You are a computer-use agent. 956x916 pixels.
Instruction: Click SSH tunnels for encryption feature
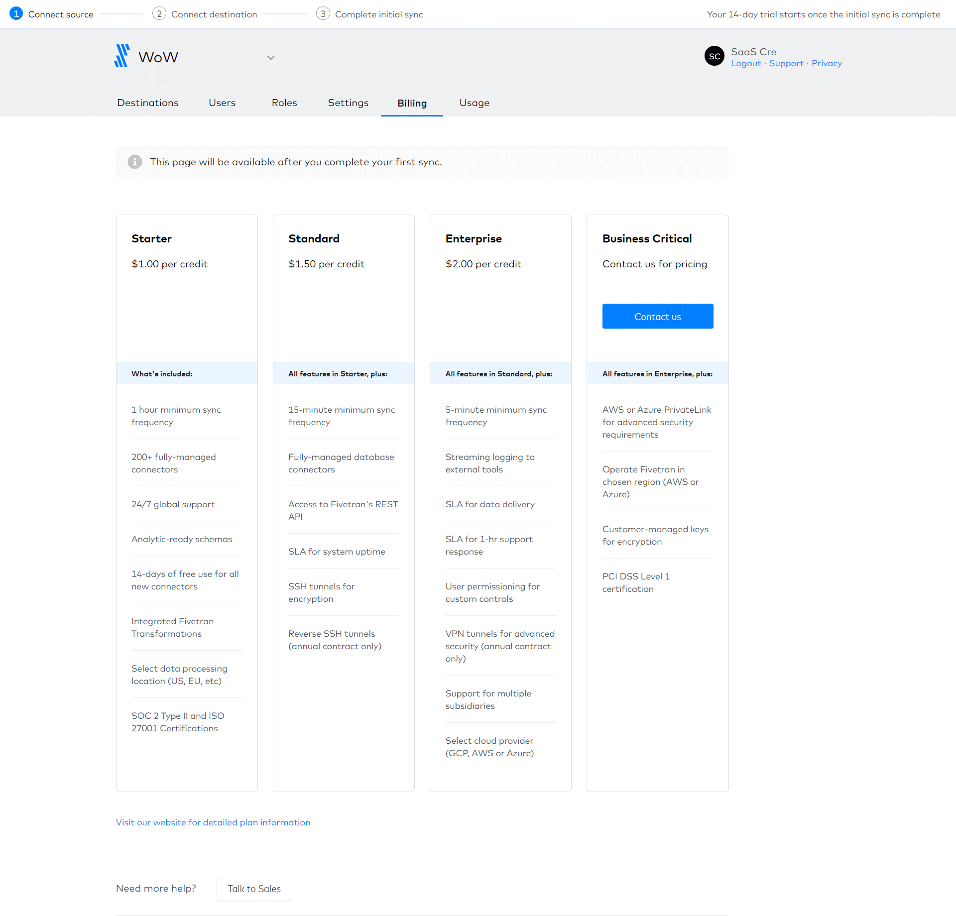(x=321, y=592)
